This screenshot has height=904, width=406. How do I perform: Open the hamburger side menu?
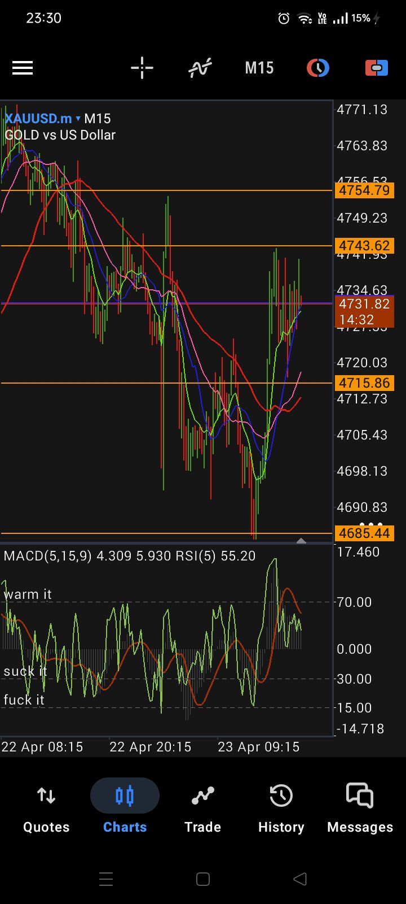pos(23,68)
